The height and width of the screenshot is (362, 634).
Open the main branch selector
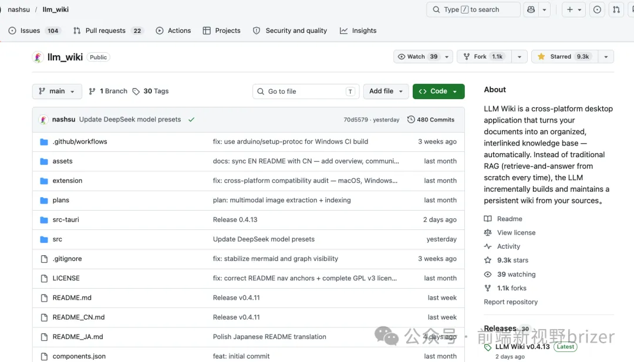[x=57, y=92]
